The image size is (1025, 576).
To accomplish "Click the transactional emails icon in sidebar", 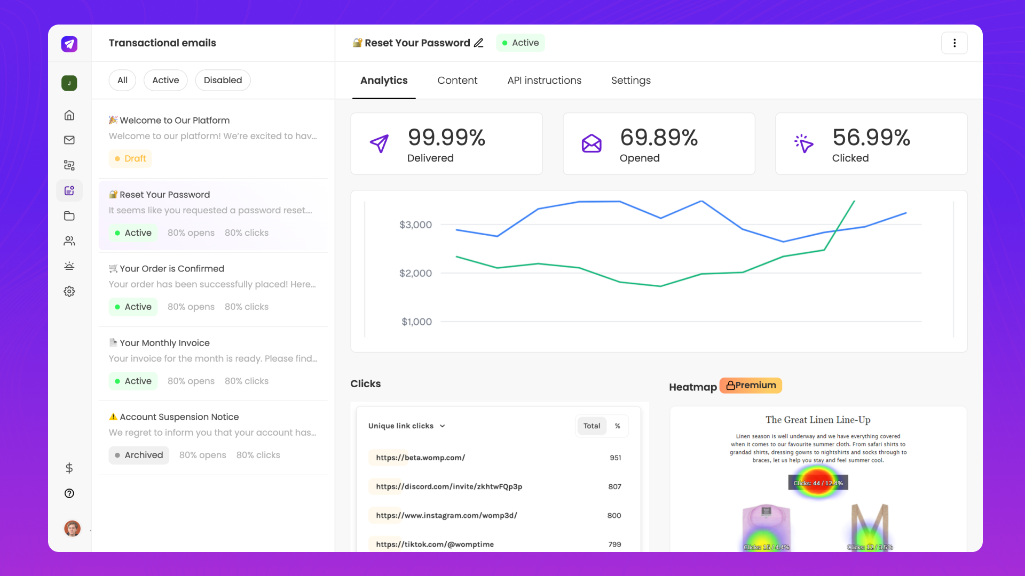I will (x=69, y=190).
